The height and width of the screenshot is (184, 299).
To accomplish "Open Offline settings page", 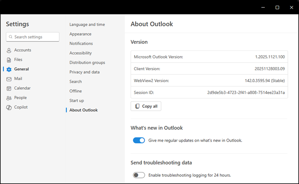I will click(76, 91).
